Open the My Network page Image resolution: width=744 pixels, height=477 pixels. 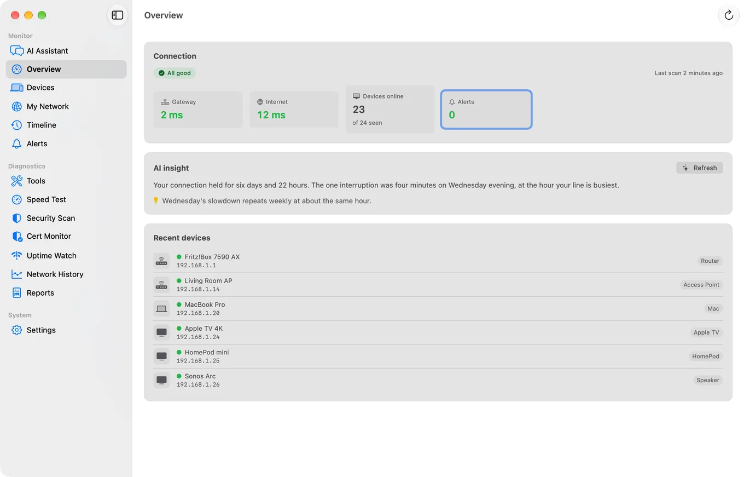tap(66, 106)
